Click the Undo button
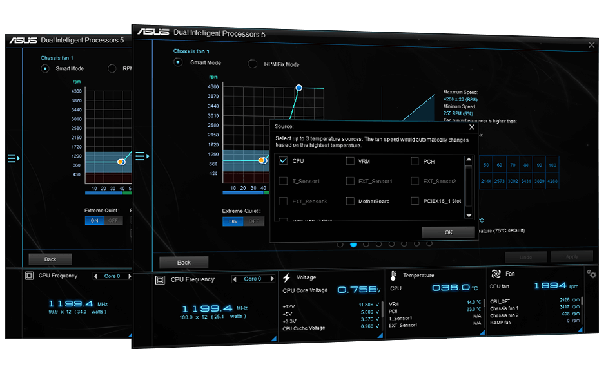The height and width of the screenshot is (385, 606). [525, 257]
